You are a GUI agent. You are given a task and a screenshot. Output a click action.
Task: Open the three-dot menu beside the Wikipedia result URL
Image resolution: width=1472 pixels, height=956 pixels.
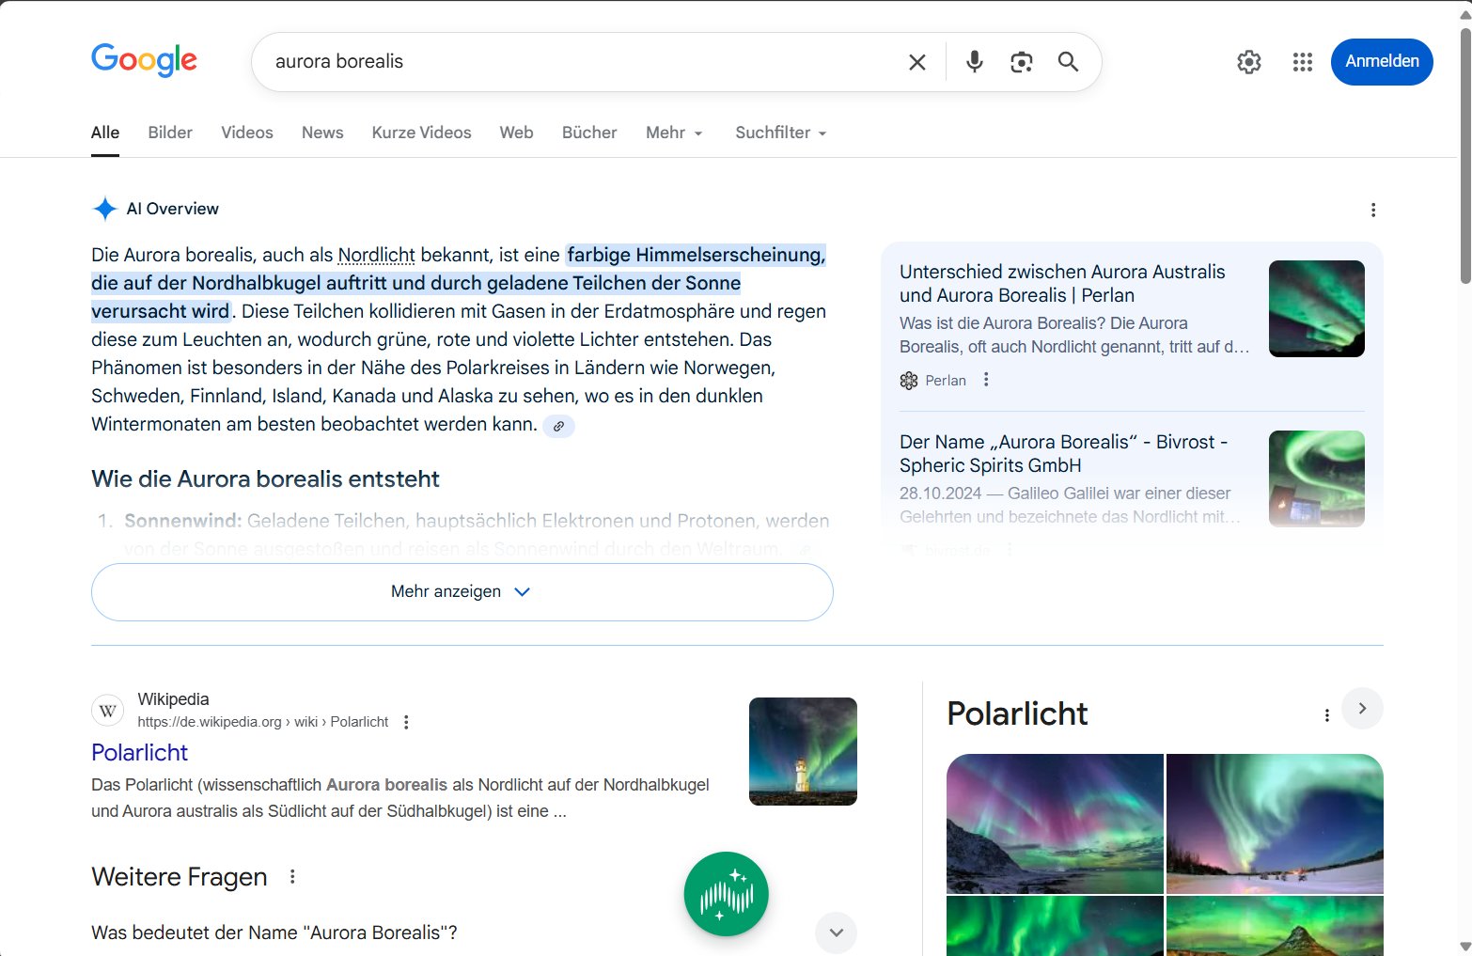(x=406, y=722)
